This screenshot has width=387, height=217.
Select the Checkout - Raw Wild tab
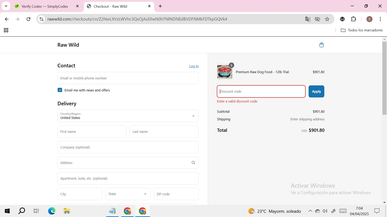(x=119, y=6)
